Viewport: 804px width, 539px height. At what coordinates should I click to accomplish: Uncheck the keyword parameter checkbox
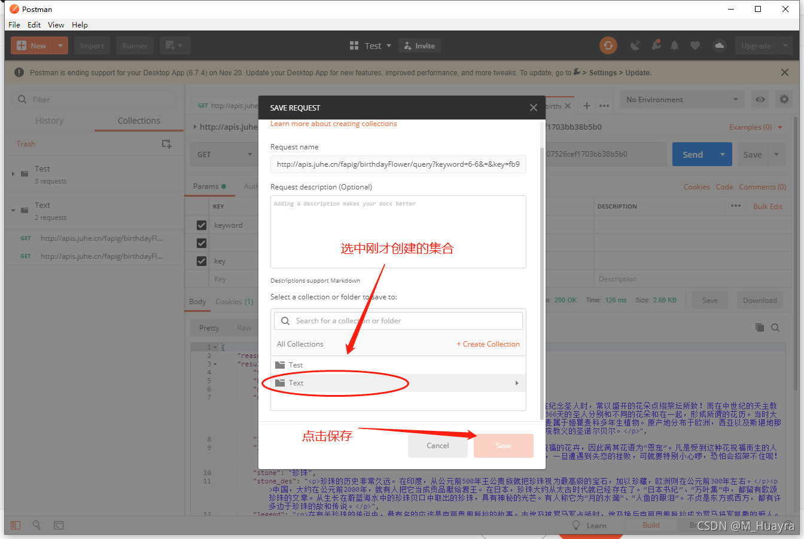(202, 225)
